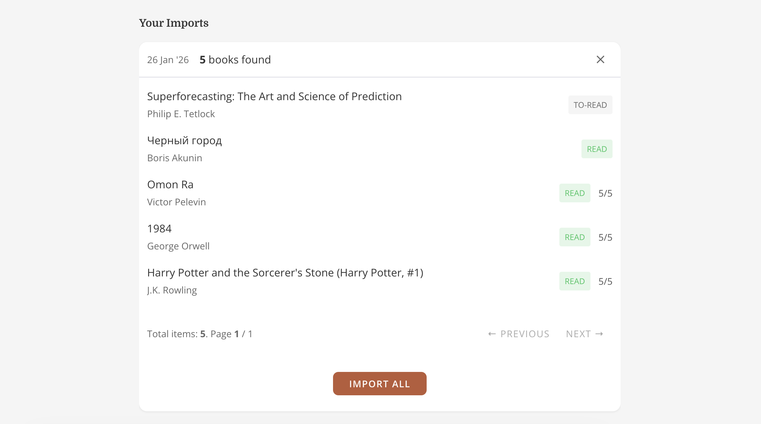Image resolution: width=761 pixels, height=424 pixels.
Task: Click the READ badge for Harry Potter
Action: tap(575, 281)
